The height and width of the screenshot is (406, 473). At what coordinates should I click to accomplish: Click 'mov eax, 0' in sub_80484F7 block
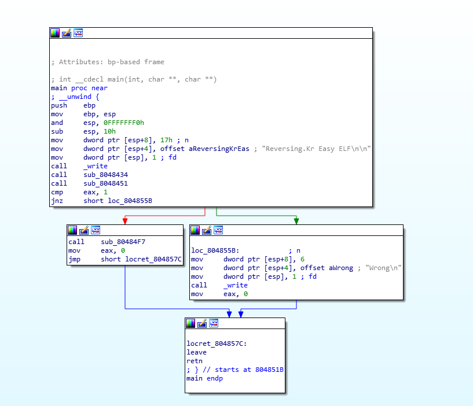click(x=97, y=250)
